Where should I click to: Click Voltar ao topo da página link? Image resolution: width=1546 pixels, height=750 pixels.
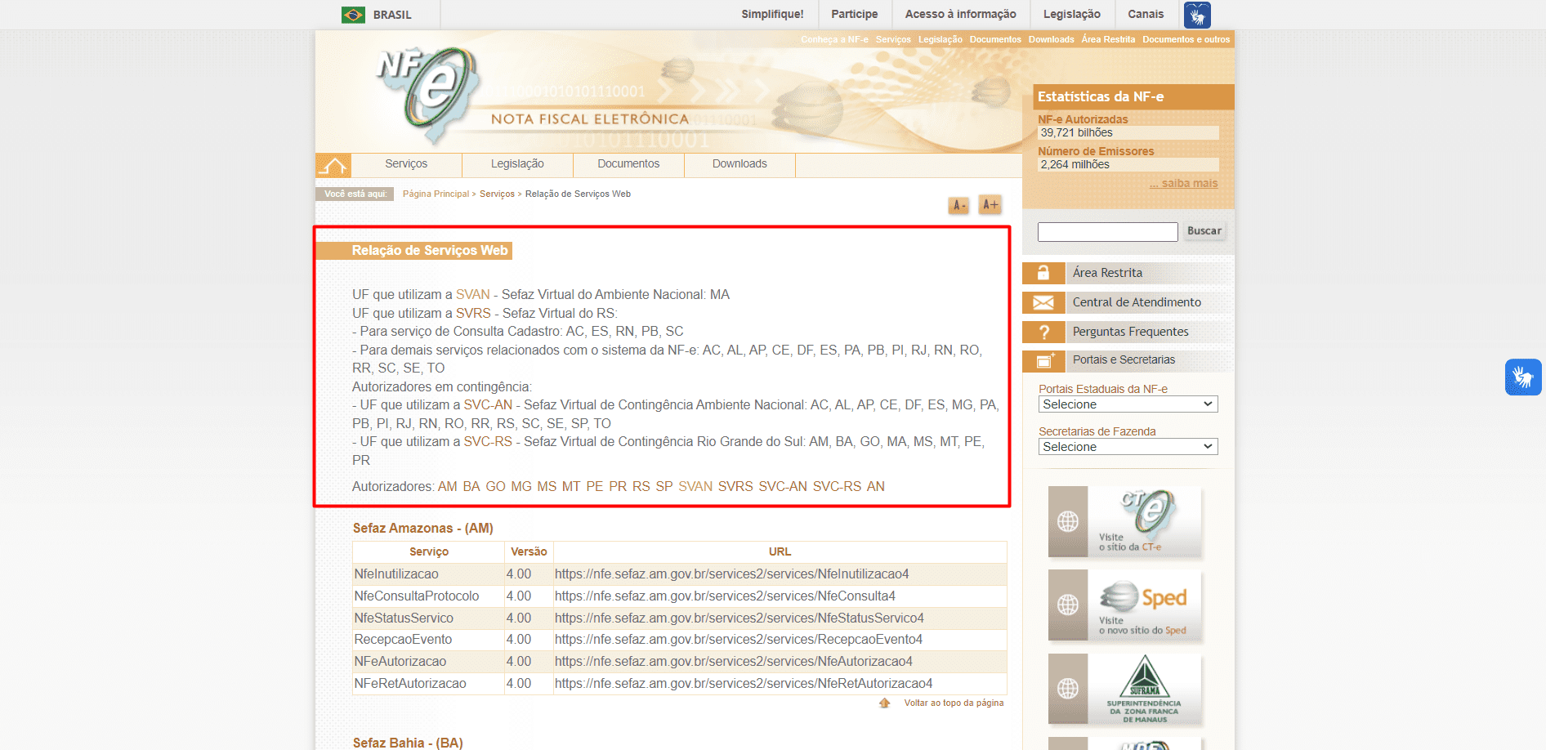tap(954, 703)
